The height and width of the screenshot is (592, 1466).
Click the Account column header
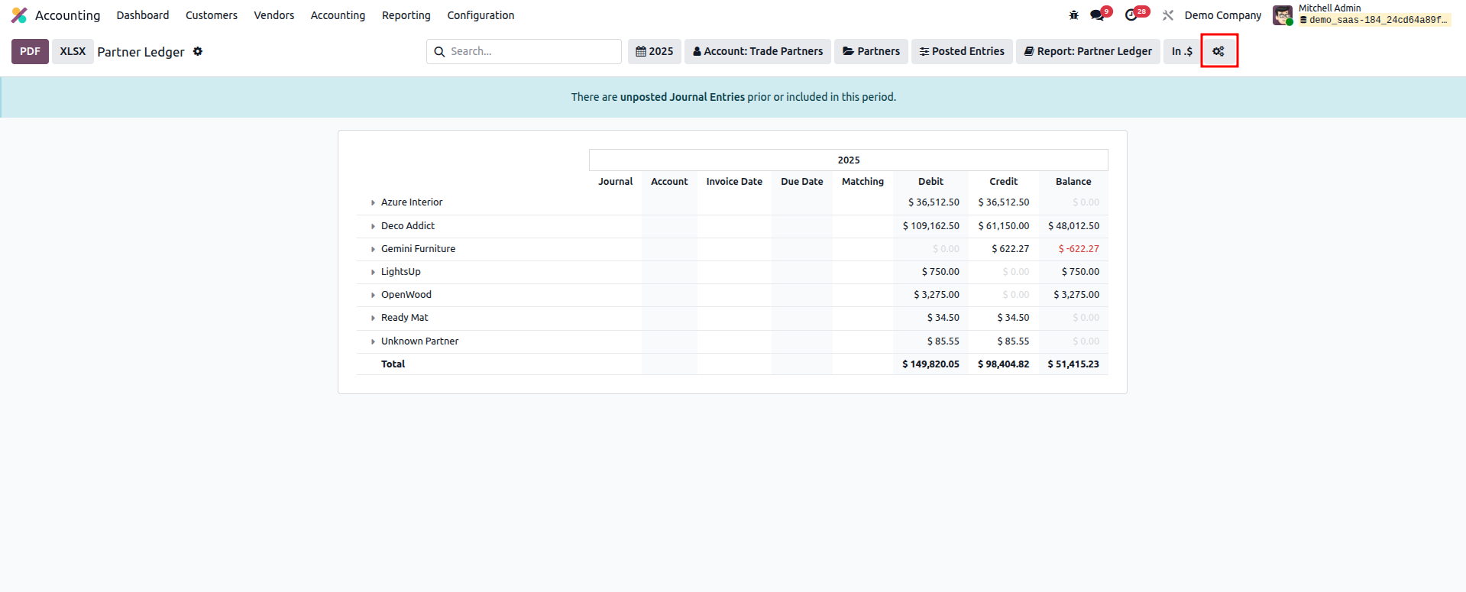669,182
